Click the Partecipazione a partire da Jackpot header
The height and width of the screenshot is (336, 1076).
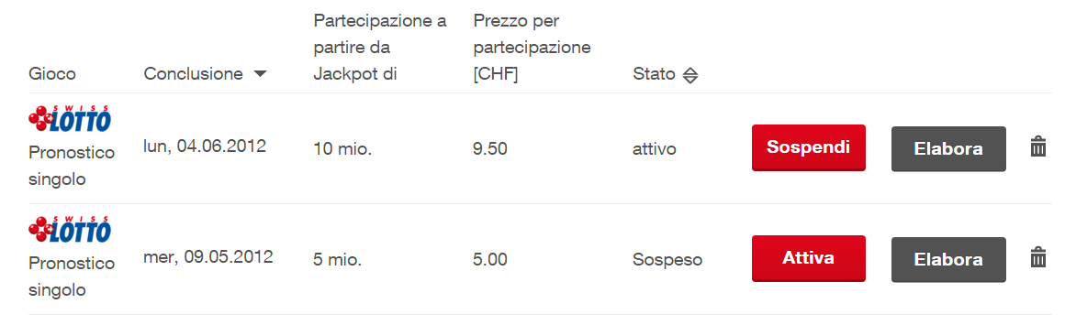pos(380,48)
